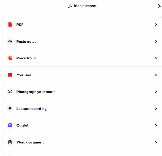Click the red PDF file icon
The image size is (162, 156).
10,25
